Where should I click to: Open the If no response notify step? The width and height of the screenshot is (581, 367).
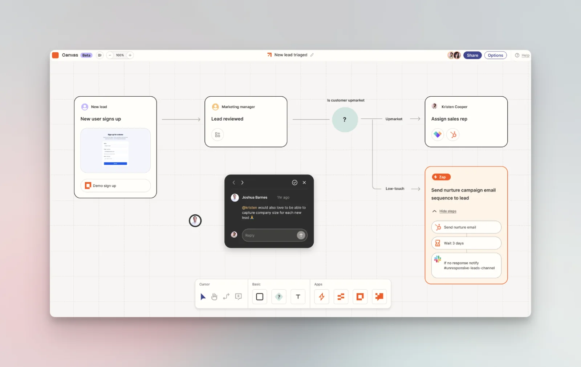click(x=466, y=265)
